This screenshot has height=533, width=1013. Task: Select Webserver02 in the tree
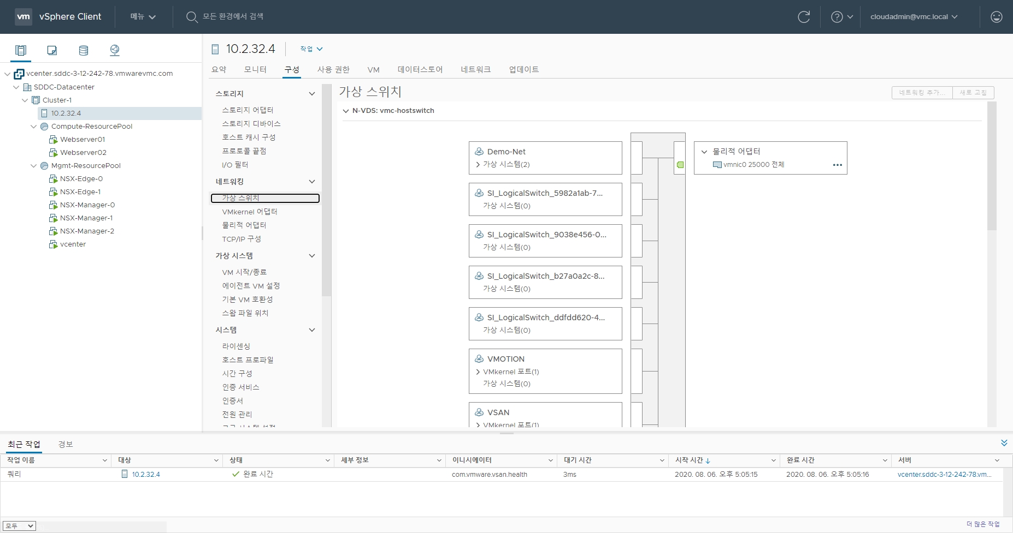pyautogui.click(x=83, y=153)
